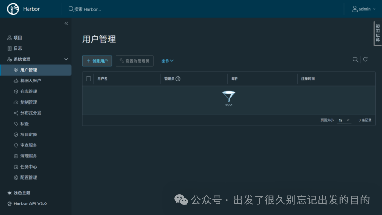
Task: Click the 项目 sidebar icon
Action: click(10, 38)
